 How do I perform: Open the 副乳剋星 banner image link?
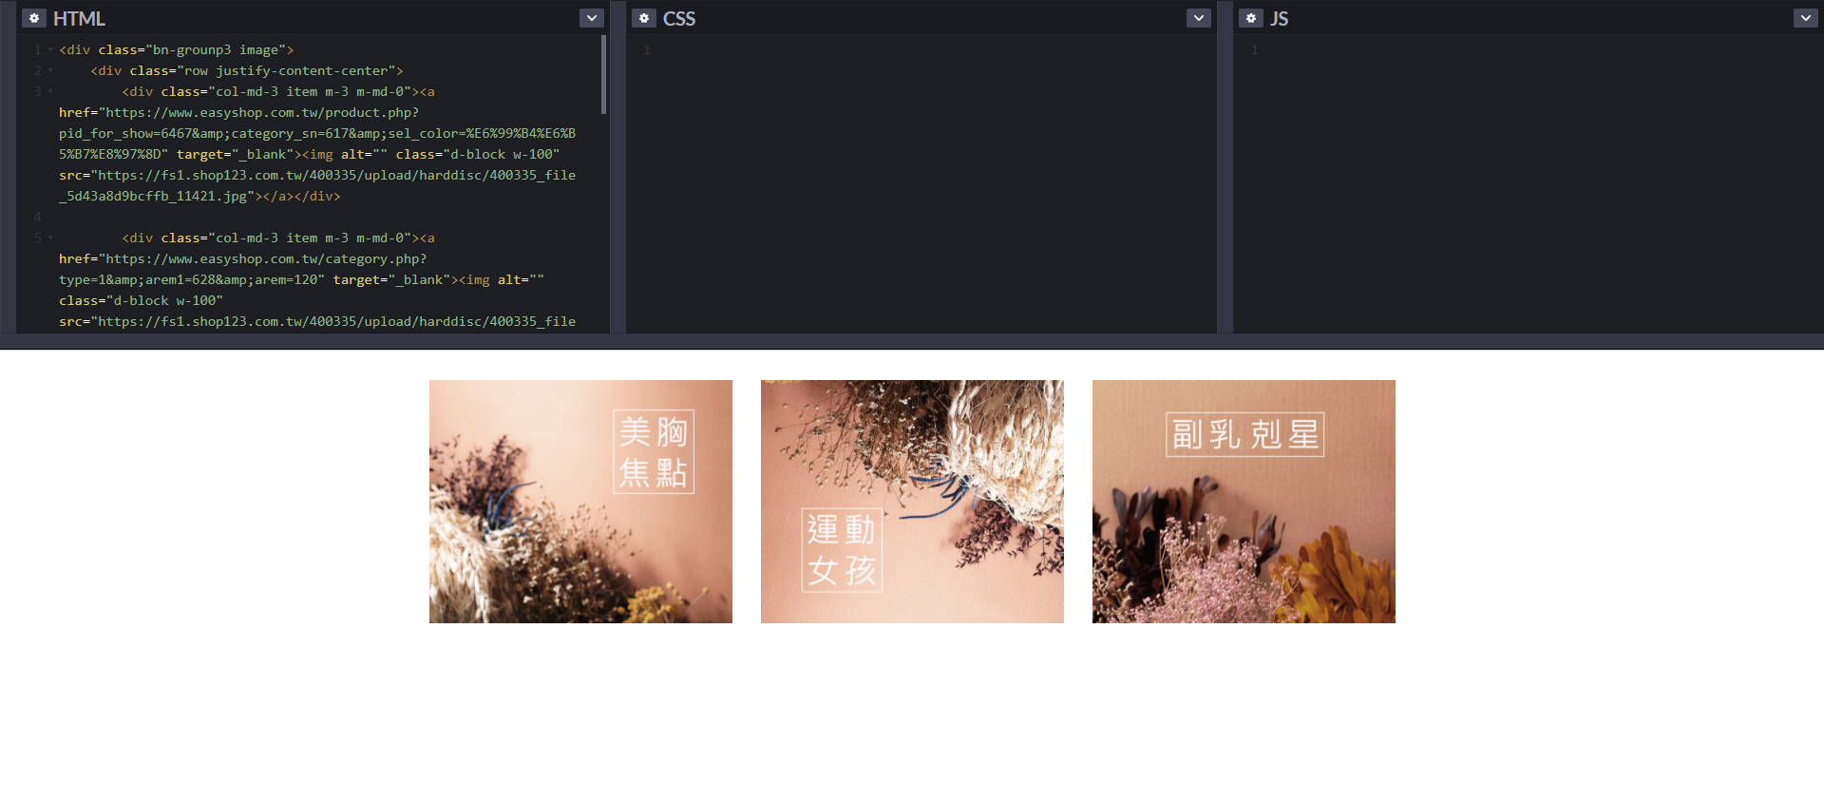(x=1244, y=502)
